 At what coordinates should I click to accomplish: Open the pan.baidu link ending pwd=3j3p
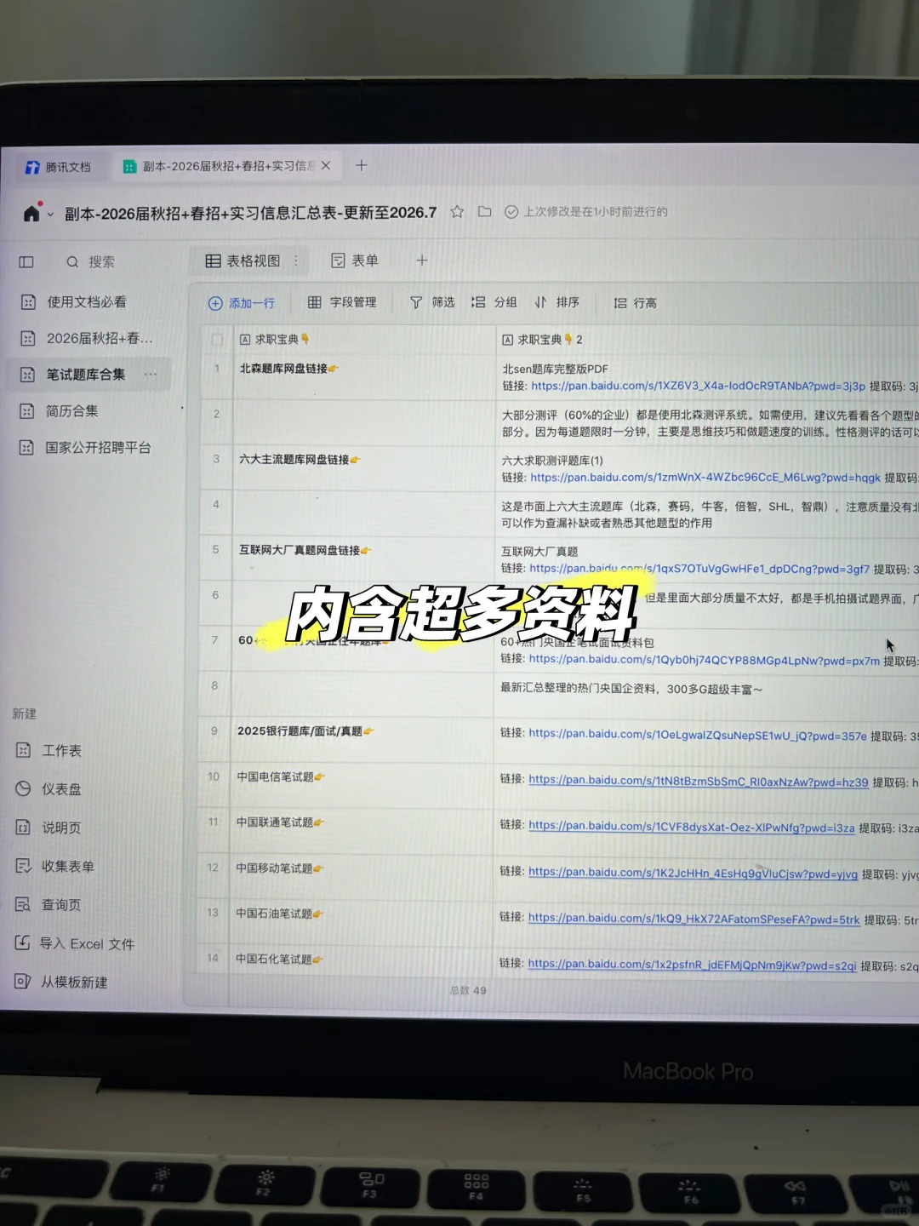698,386
